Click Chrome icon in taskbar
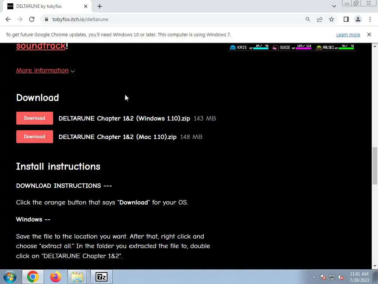This screenshot has height=284, width=378. point(33,277)
